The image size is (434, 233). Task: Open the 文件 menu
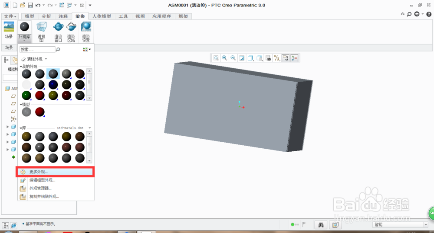tap(10, 16)
